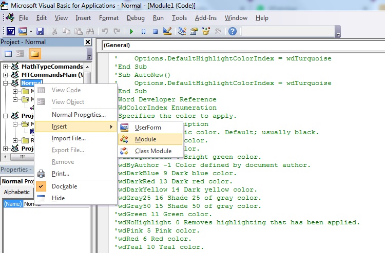This screenshot has height=253, width=385.
Task: Click the Redo arrow icon
Action: coord(117,31)
